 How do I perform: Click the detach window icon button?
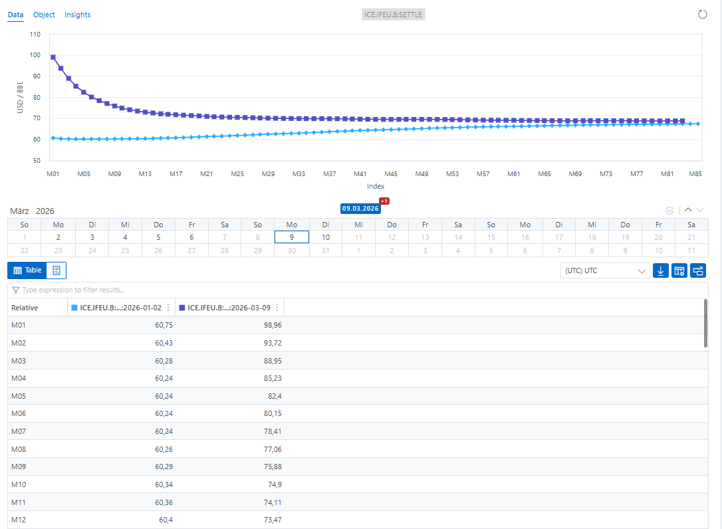pos(698,270)
